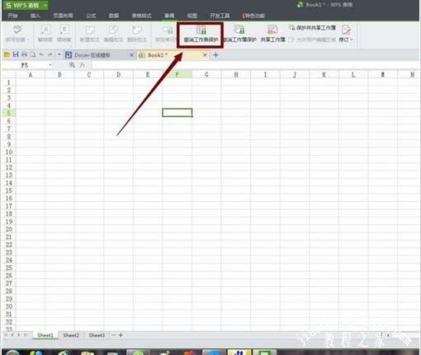Click the formula bar input field
The image size is (421, 355).
point(255,65)
